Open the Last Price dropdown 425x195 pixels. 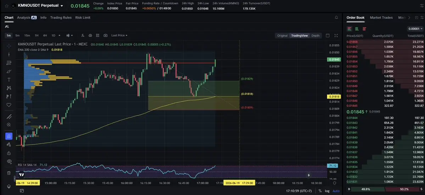(x=119, y=35)
